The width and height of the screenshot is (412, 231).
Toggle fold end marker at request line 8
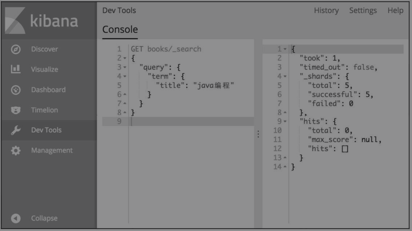tap(124, 113)
